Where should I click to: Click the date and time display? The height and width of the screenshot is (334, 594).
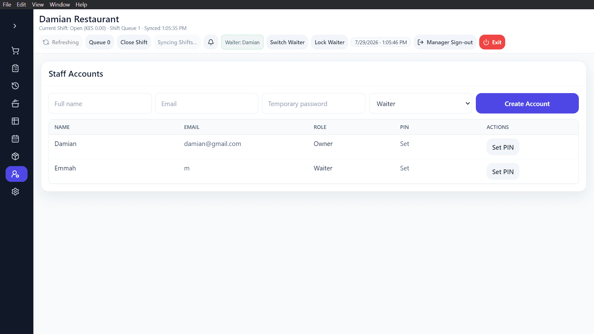click(x=381, y=42)
